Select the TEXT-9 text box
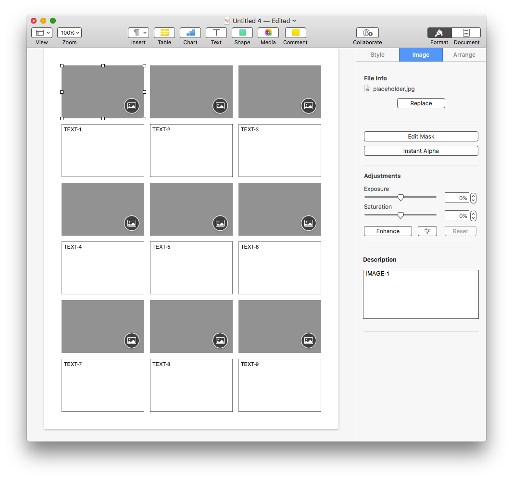This screenshot has width=513, height=480. coord(280,385)
